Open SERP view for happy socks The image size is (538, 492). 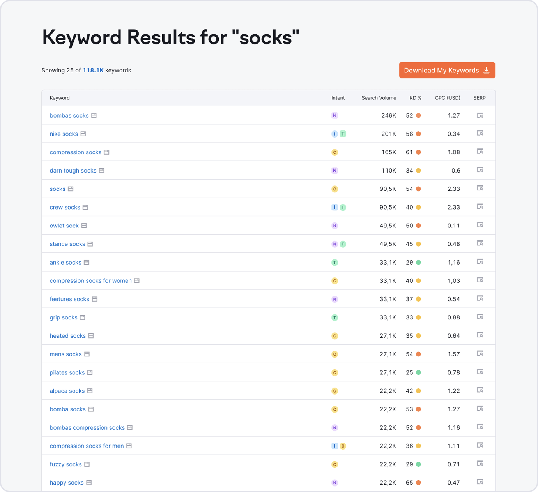click(480, 482)
